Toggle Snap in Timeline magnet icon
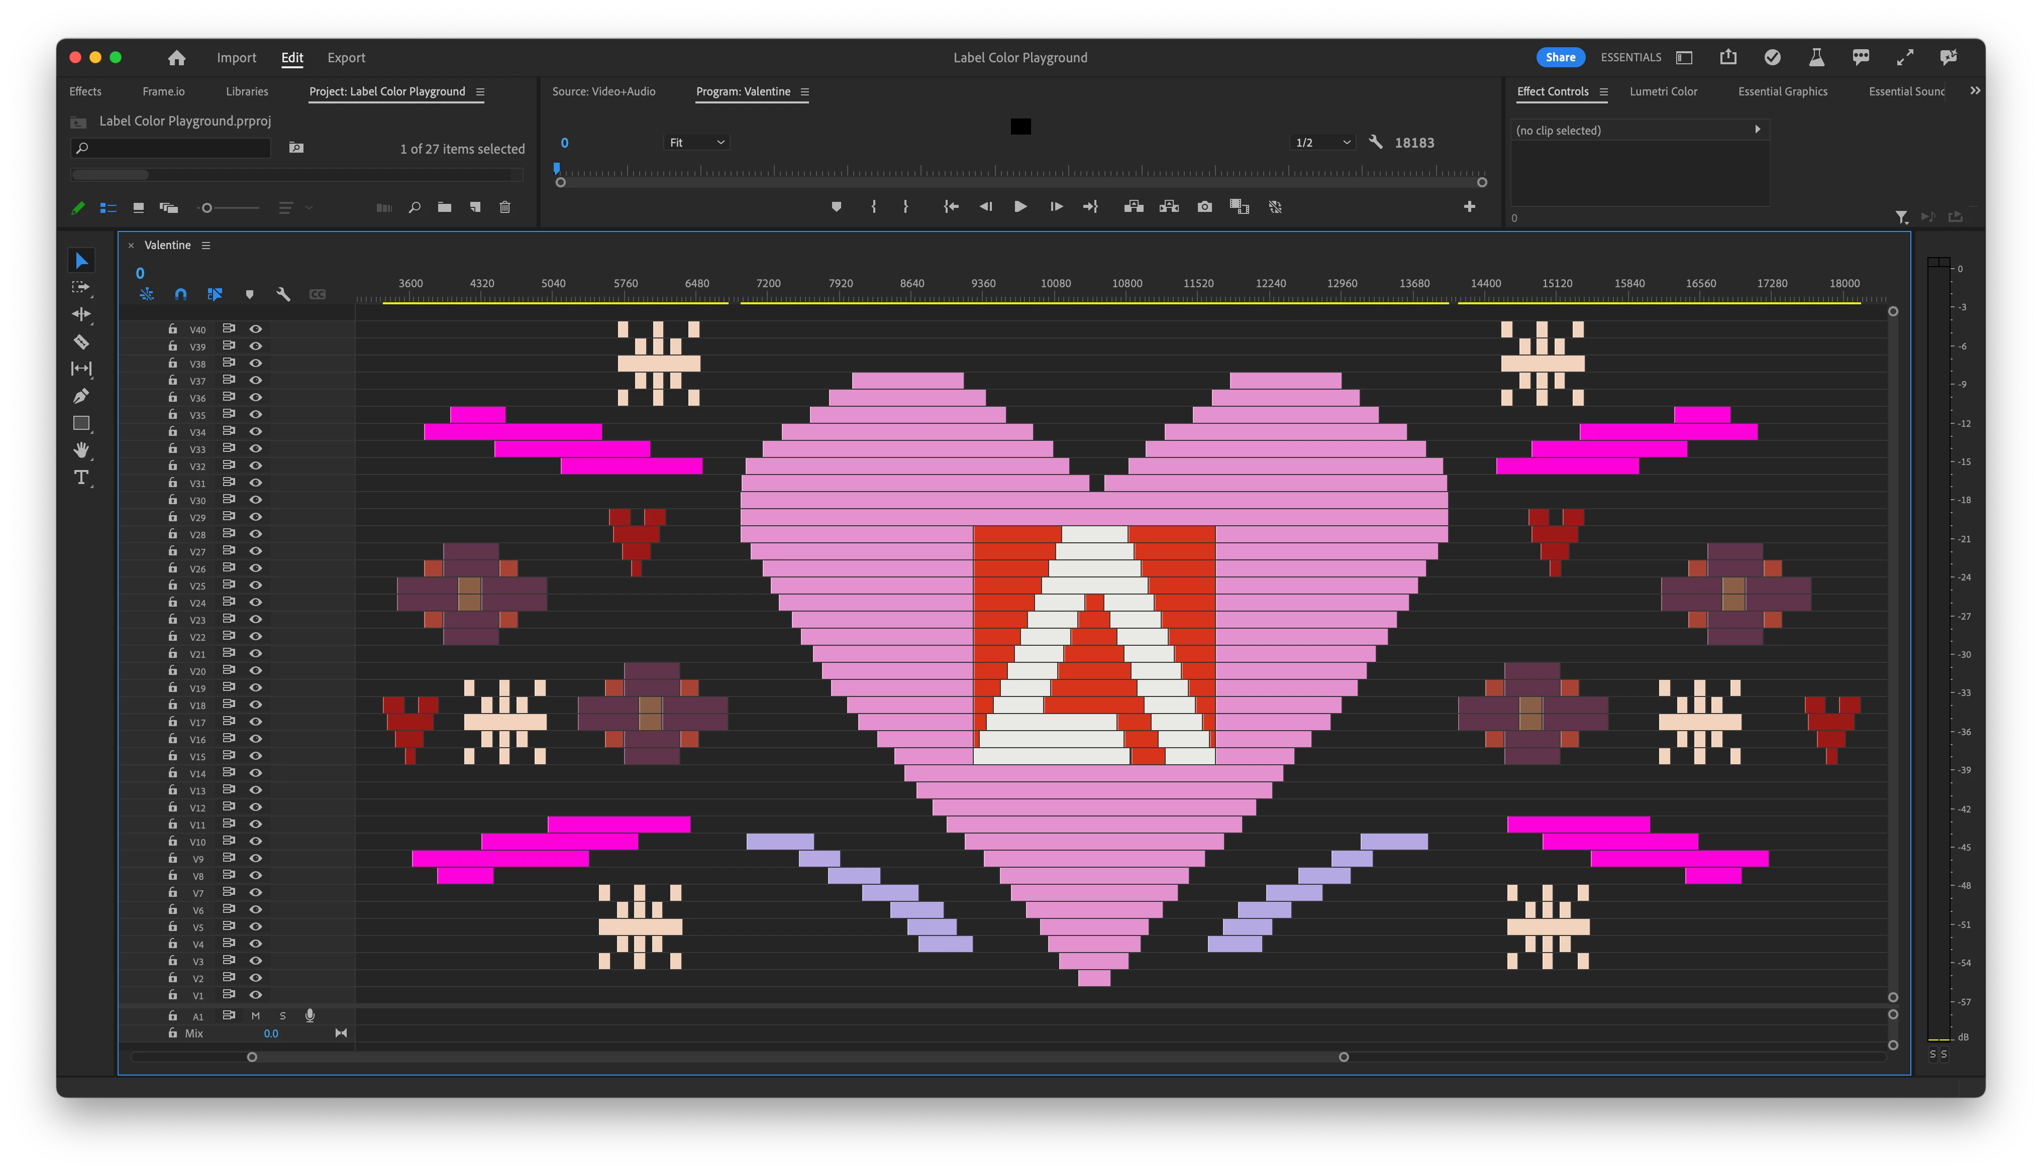This screenshot has height=1172, width=2042. 180,295
